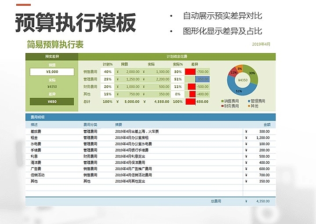The image size is (316, 224).
Task: Click the 费用分类 column header
Action: pos(91,125)
